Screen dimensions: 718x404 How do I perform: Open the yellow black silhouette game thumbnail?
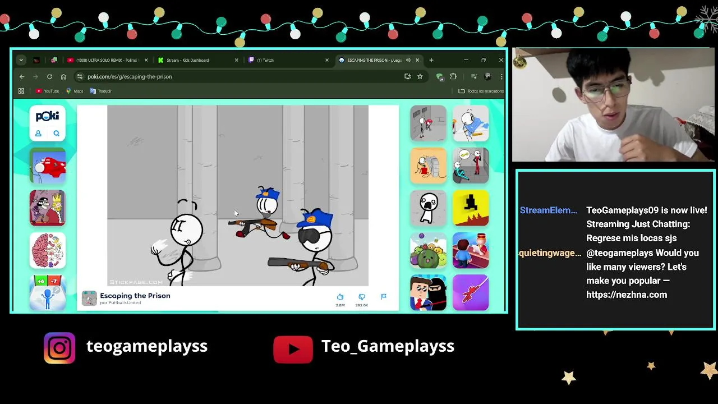coord(470,208)
